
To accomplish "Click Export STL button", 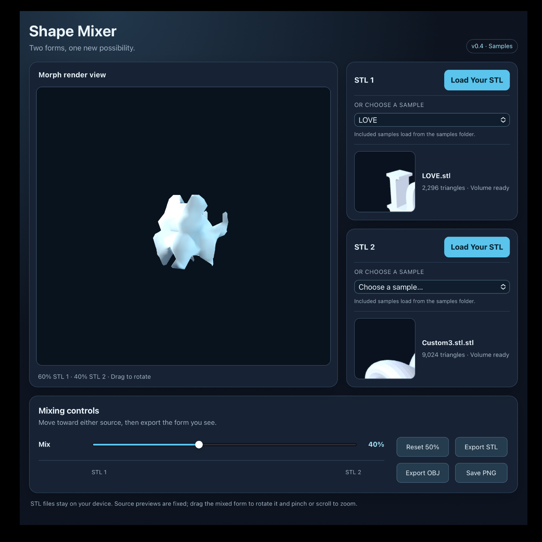I will pyautogui.click(x=481, y=447).
